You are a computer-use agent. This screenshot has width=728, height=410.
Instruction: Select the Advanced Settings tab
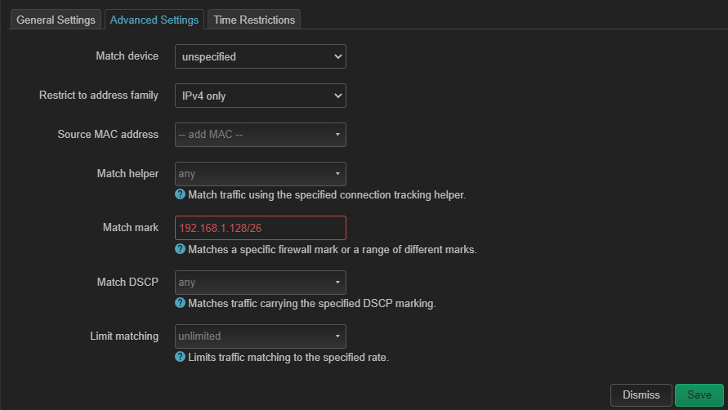tap(154, 20)
